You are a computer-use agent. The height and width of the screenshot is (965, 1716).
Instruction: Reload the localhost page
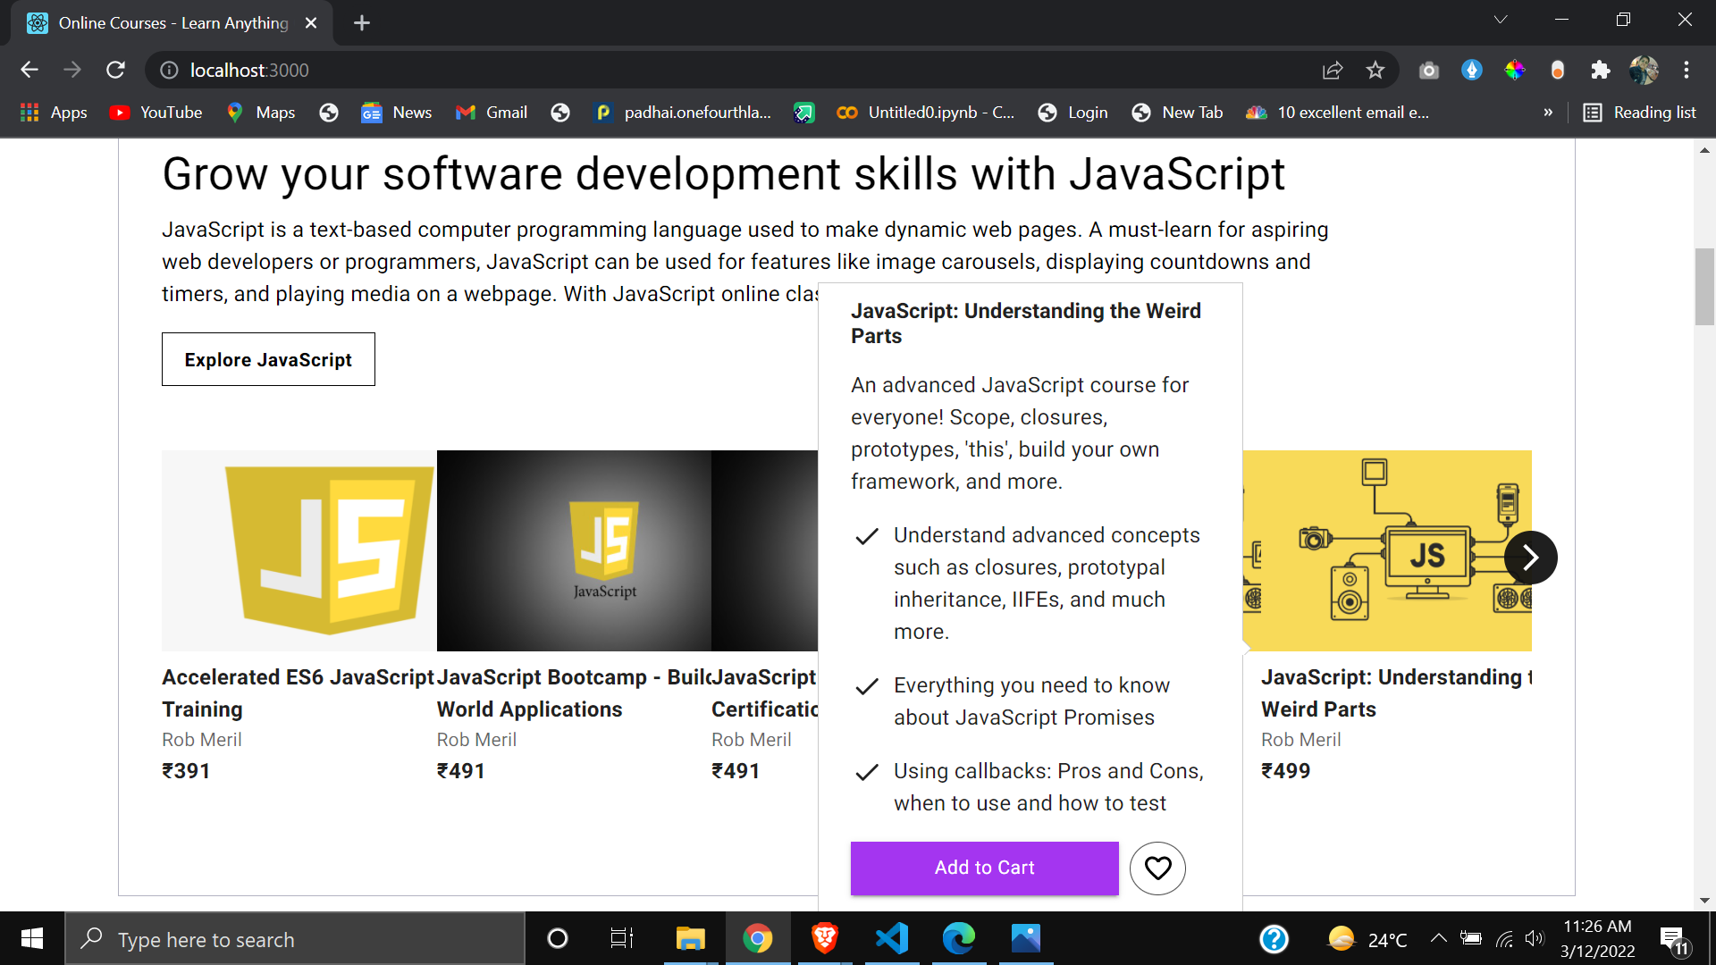point(115,70)
